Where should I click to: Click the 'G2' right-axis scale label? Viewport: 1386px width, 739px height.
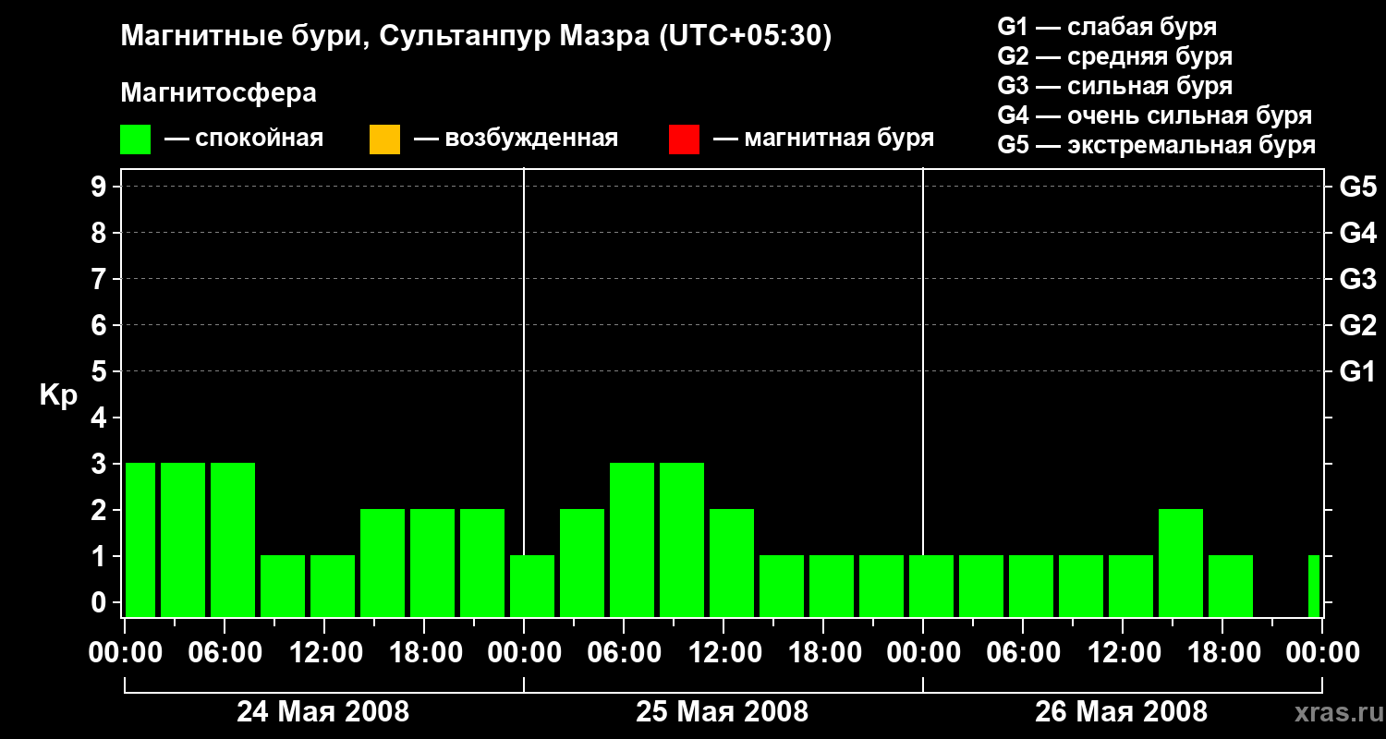click(x=1357, y=325)
